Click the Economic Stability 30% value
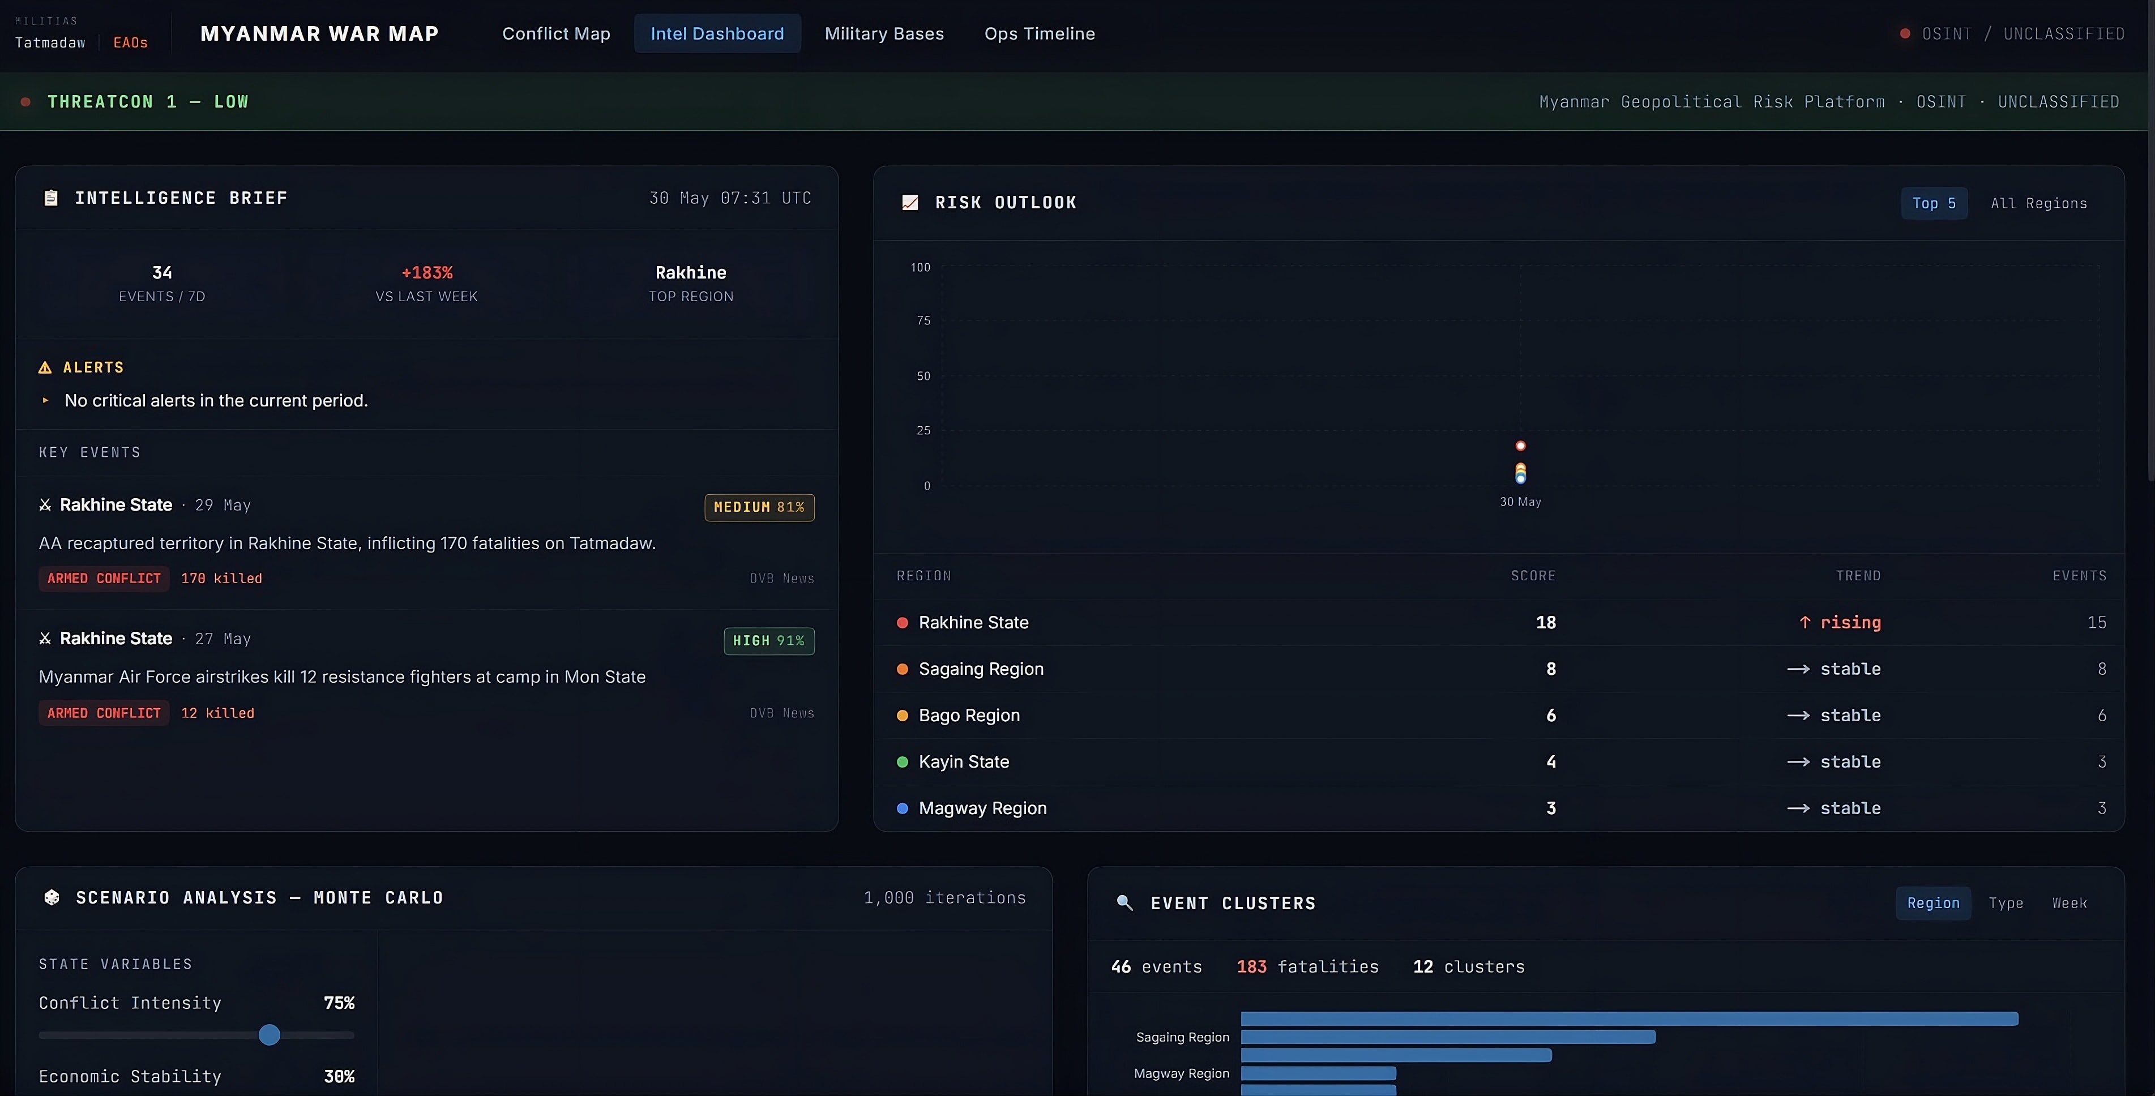Screen dimensions: 2155x1096 pos(339,1077)
